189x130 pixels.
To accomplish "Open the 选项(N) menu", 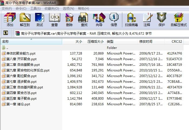I will click(x=69, y=9).
